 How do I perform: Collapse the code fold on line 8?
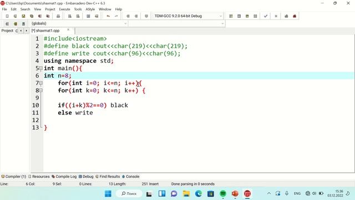click(x=40, y=90)
